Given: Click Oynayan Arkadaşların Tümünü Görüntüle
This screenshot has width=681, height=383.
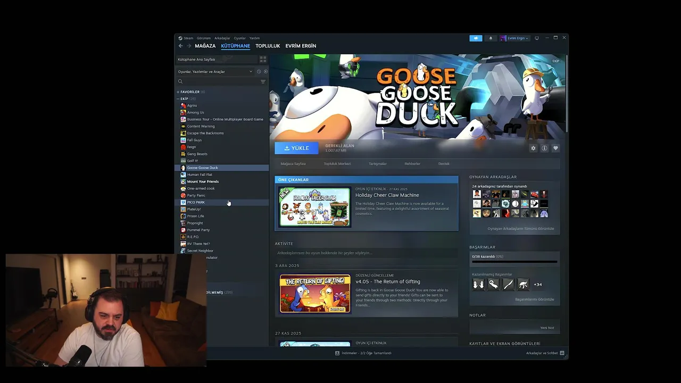Looking at the screenshot, I should coord(521,229).
